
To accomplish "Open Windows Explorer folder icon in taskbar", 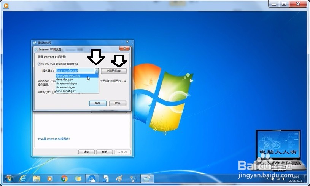I will click(37, 179).
